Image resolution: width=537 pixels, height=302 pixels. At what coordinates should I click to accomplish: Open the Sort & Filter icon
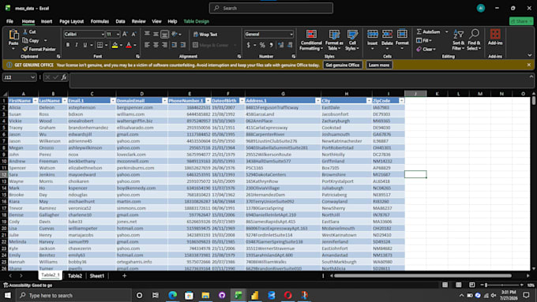click(x=458, y=34)
